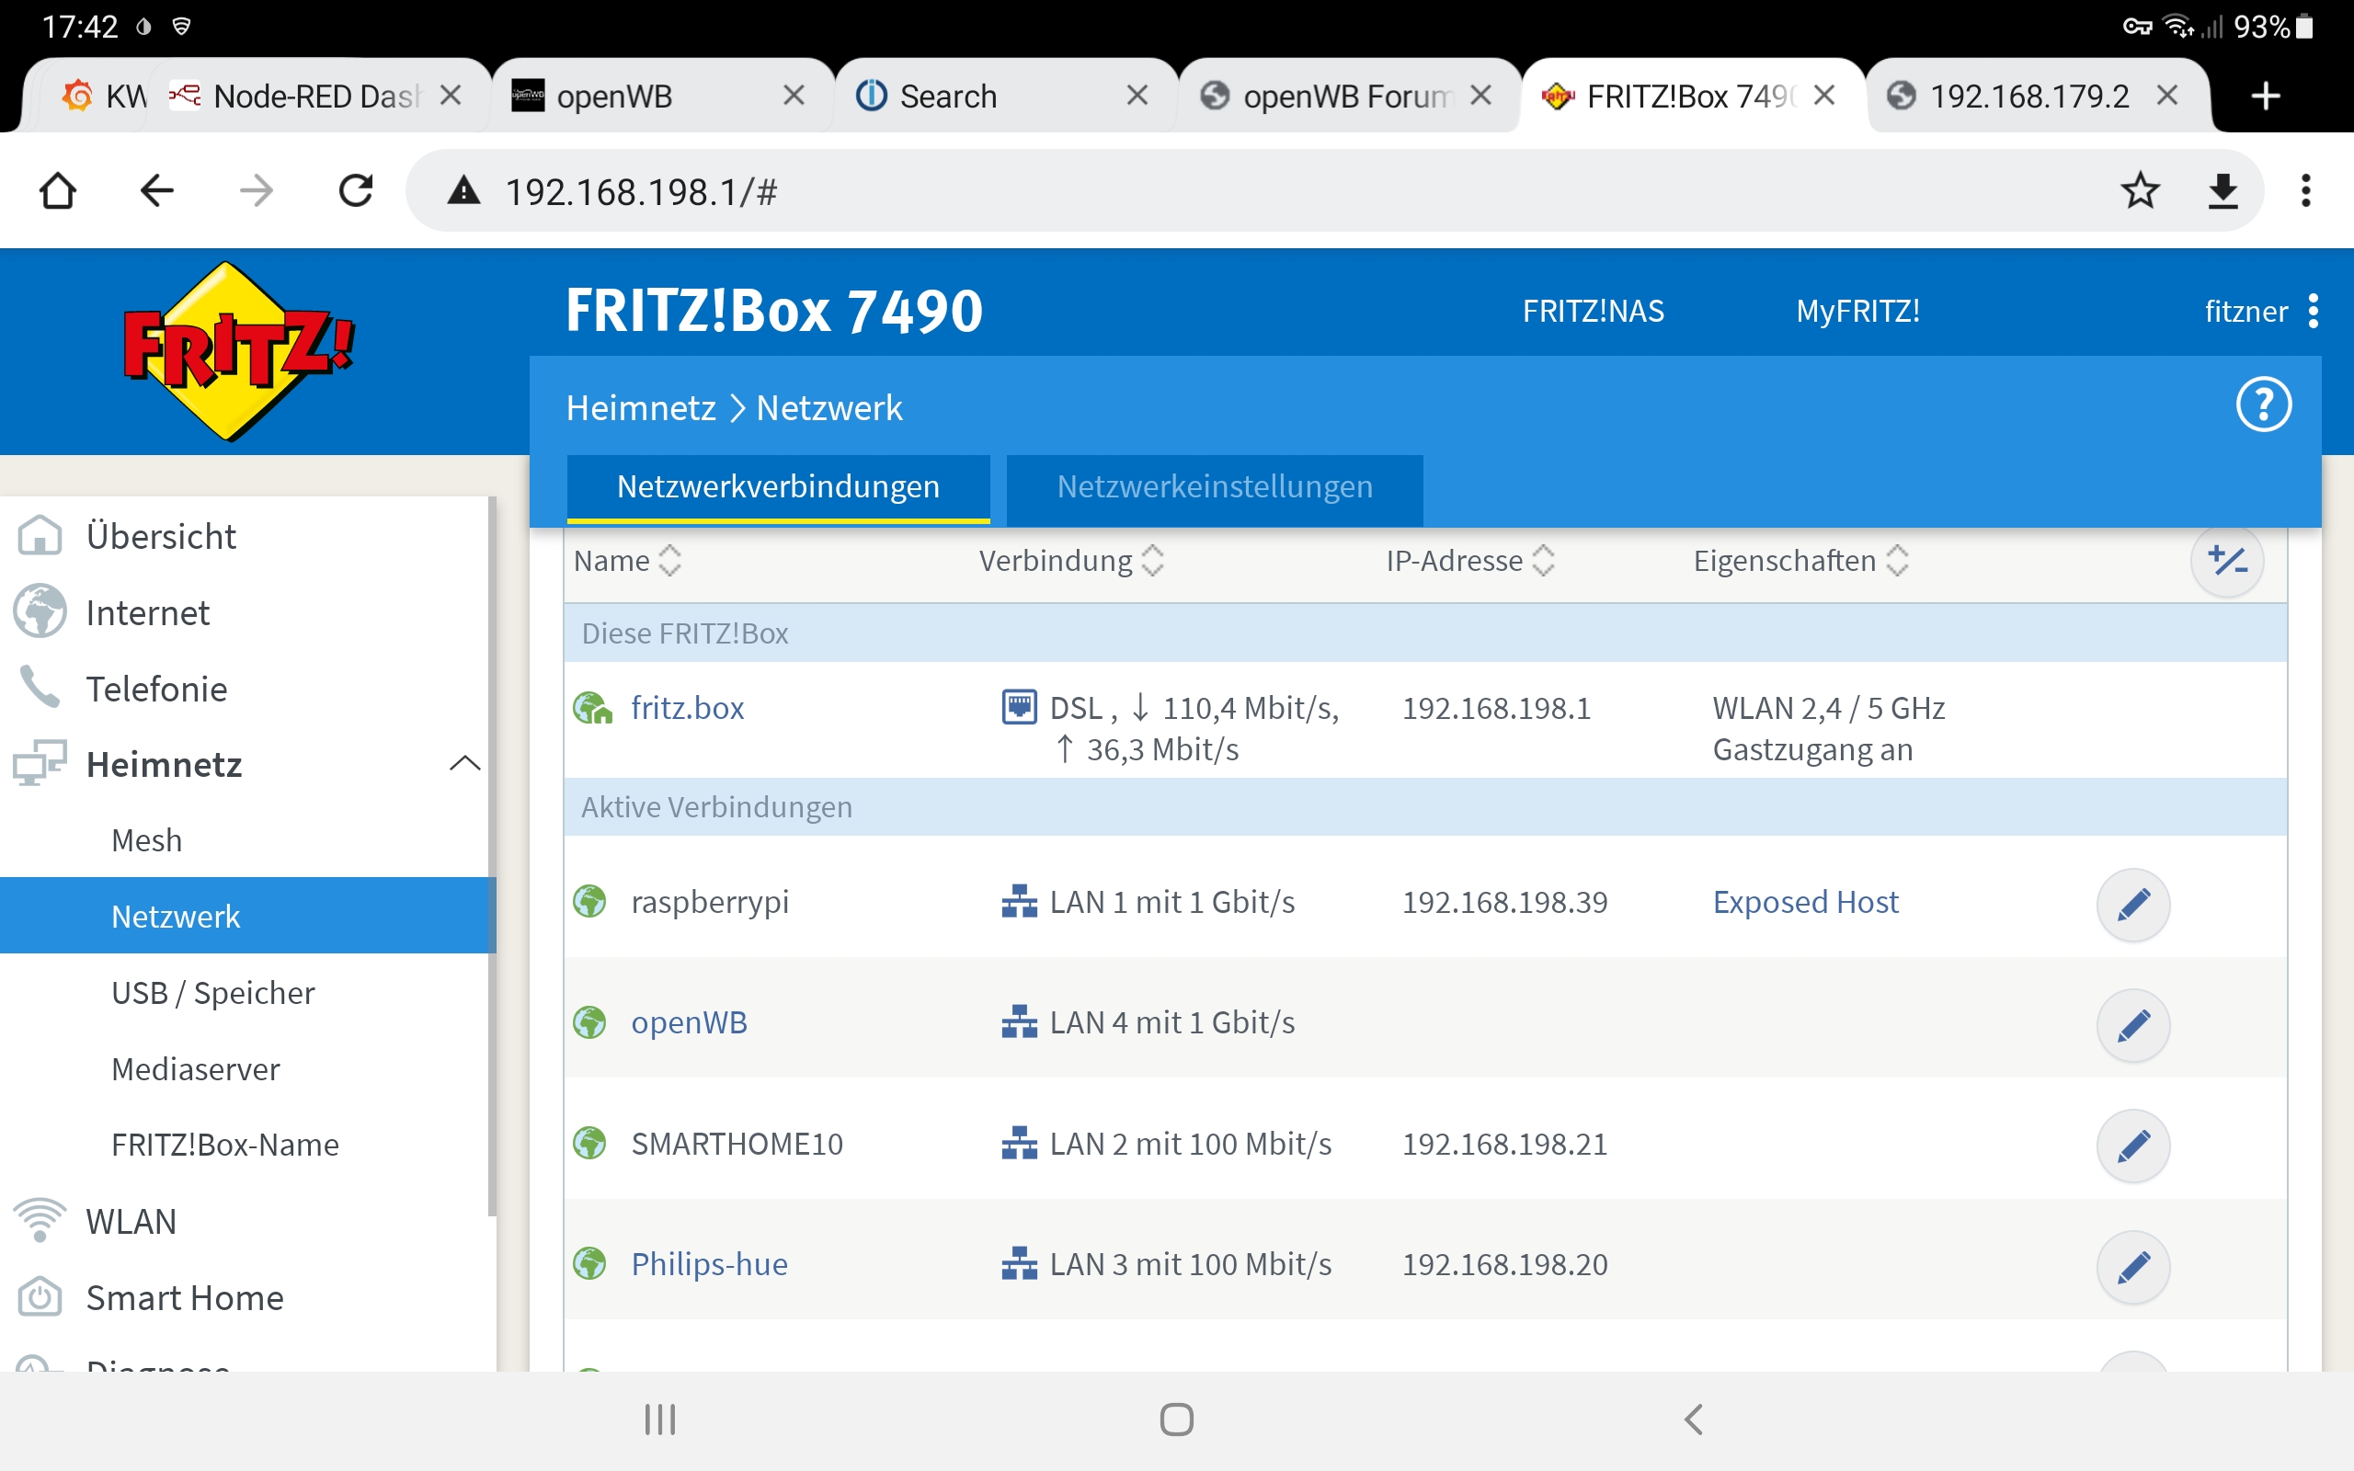
Task: Bookmark page with star icon
Action: point(2139,190)
